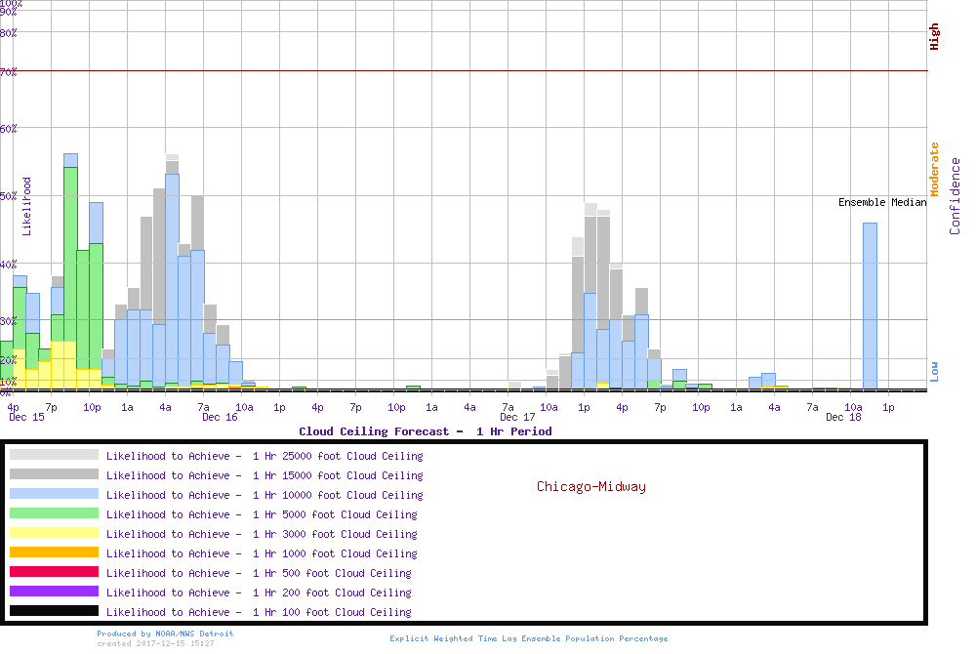Click the light gray 25000 foot legend swatch

54,455
